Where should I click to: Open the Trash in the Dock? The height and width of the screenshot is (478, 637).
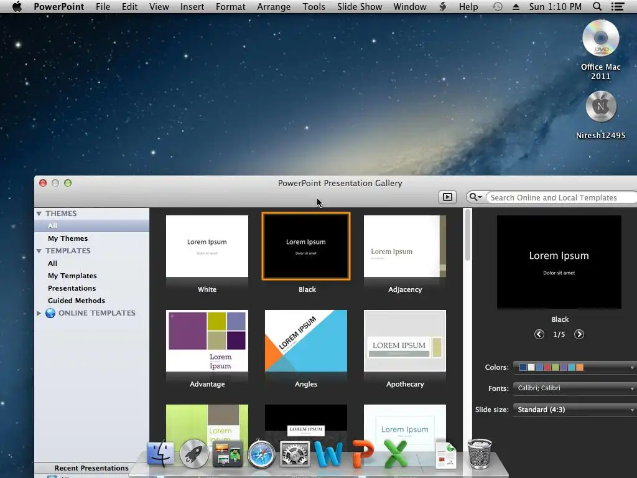pos(480,454)
